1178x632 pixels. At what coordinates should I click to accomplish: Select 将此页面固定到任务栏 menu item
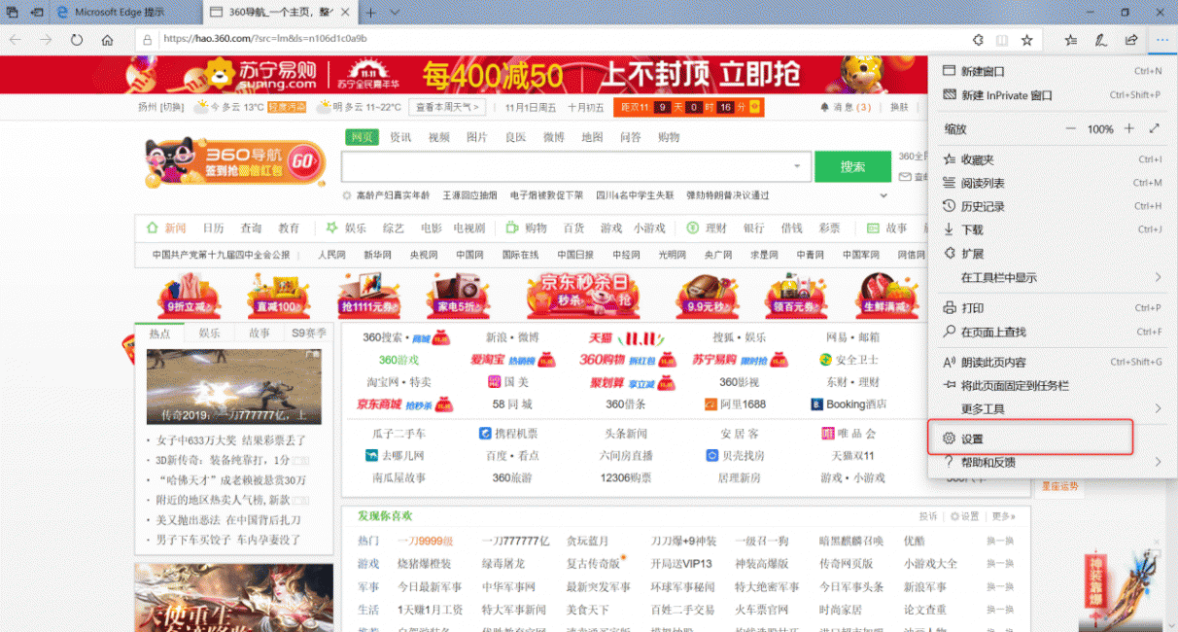coord(1054,385)
